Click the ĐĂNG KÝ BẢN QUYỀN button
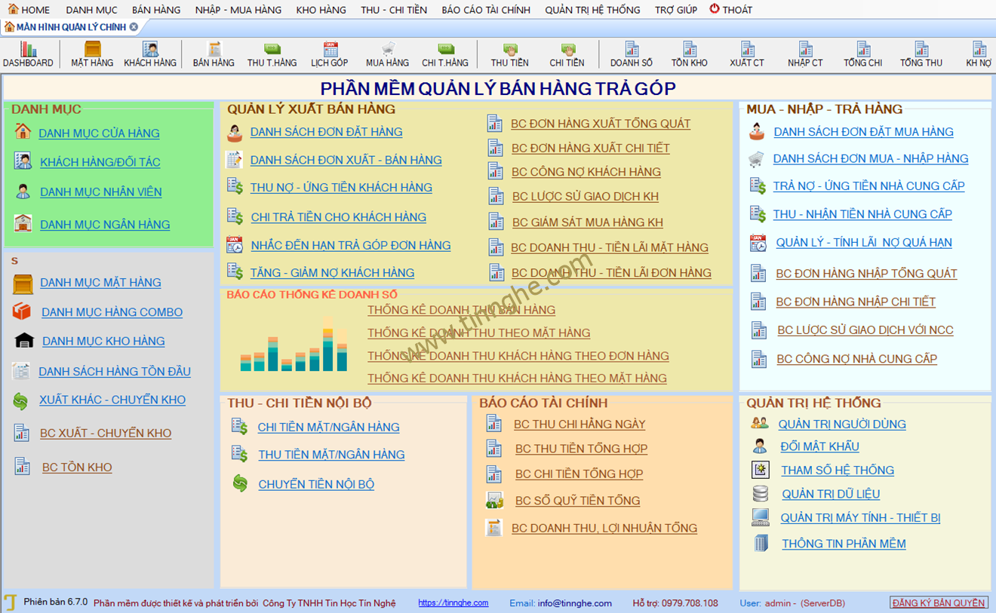The image size is (996, 613). 939,602
